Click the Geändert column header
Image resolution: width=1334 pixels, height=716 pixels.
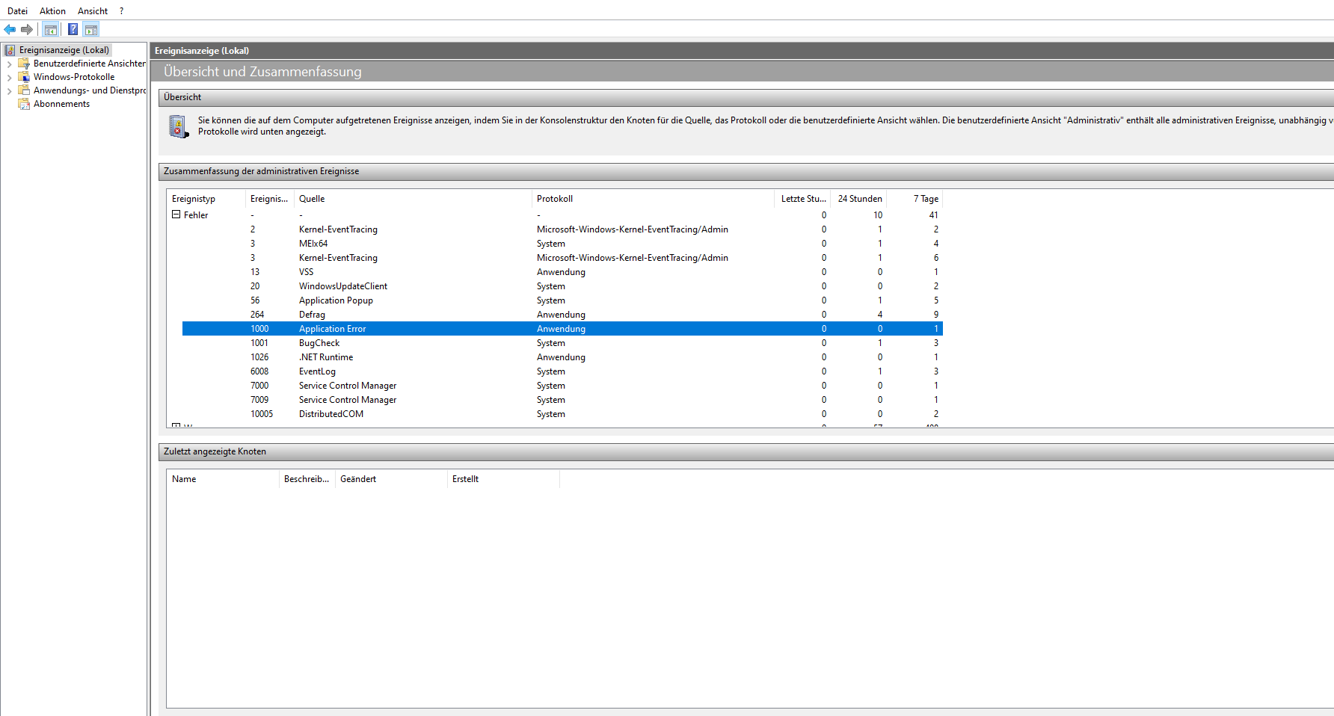pyautogui.click(x=391, y=479)
